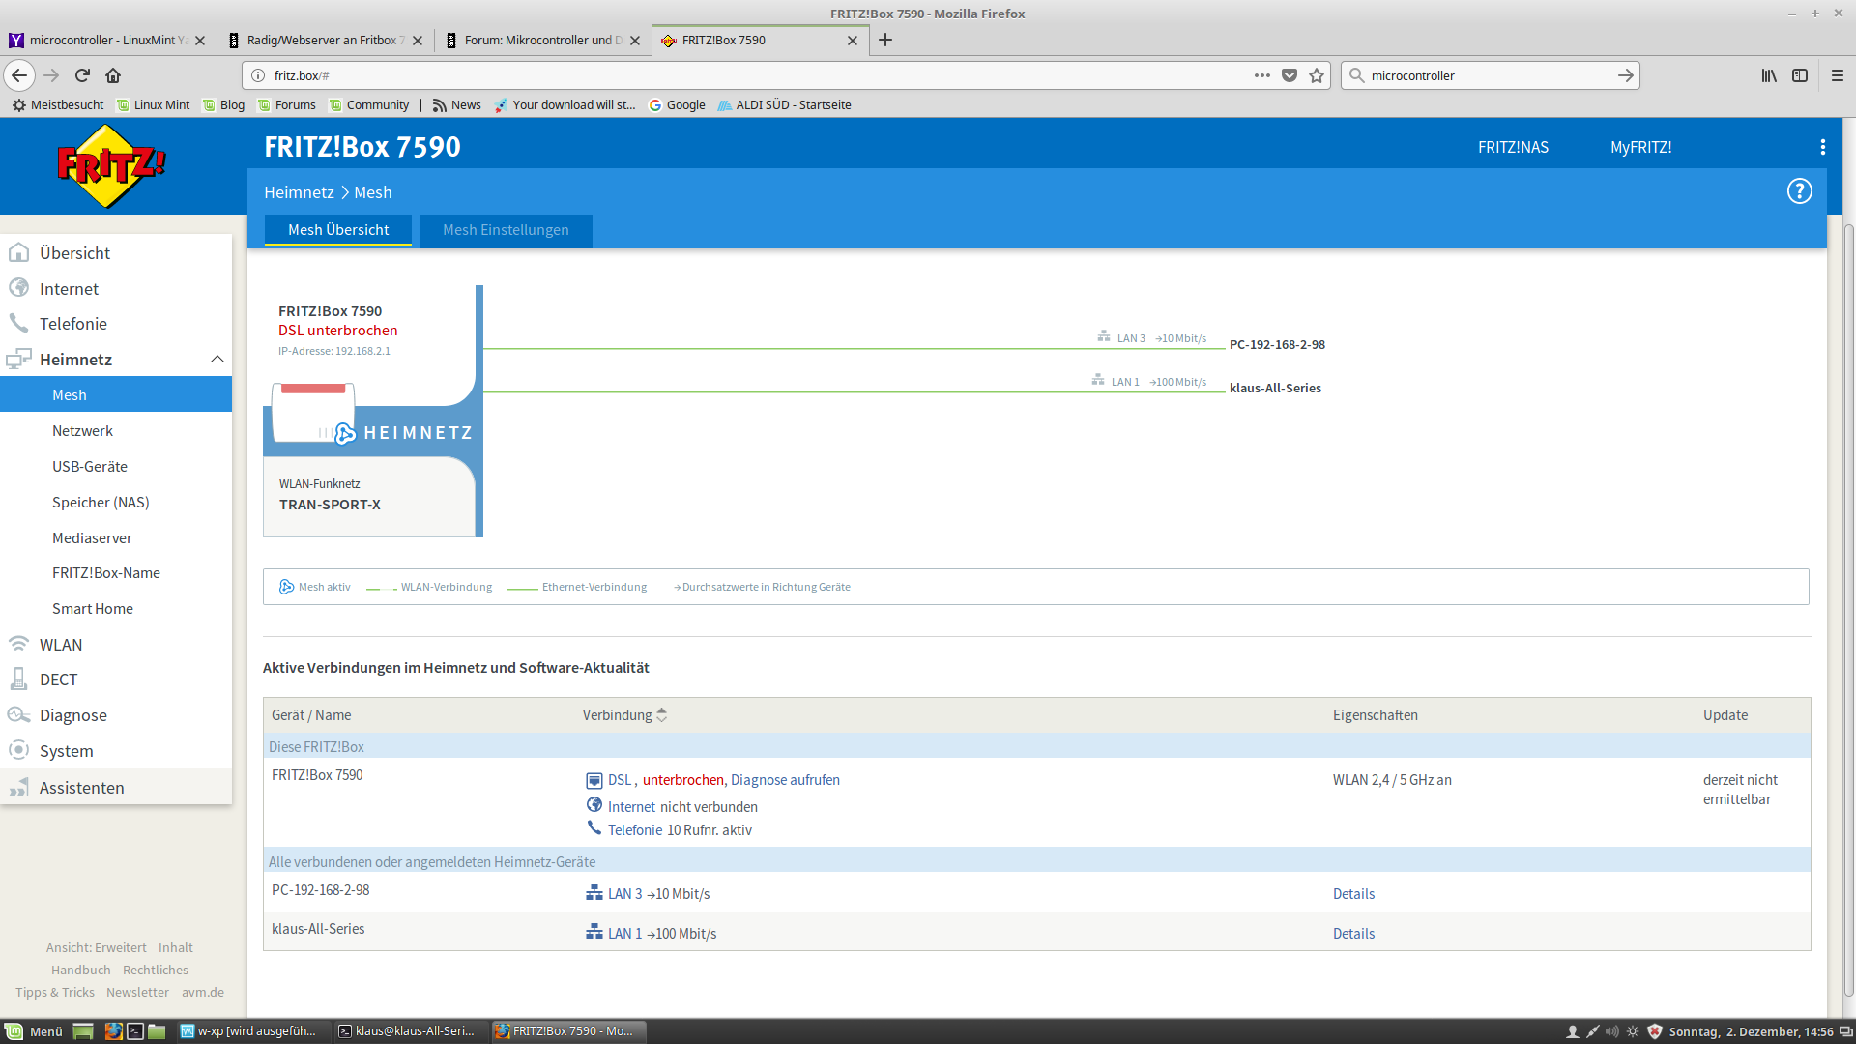Click the LAN icon next to LAN 3 in table
The width and height of the screenshot is (1856, 1044).
pyautogui.click(x=594, y=893)
